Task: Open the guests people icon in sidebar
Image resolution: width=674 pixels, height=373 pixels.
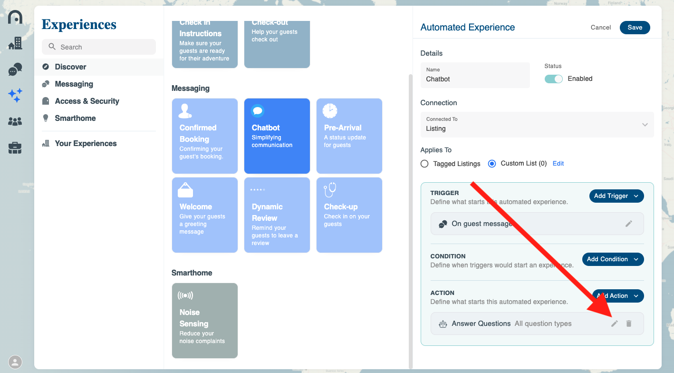Action: coord(15,122)
